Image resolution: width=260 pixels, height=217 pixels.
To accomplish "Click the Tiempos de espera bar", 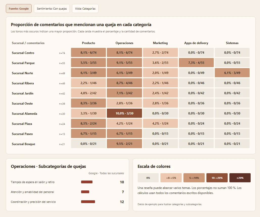I will 87,182.
